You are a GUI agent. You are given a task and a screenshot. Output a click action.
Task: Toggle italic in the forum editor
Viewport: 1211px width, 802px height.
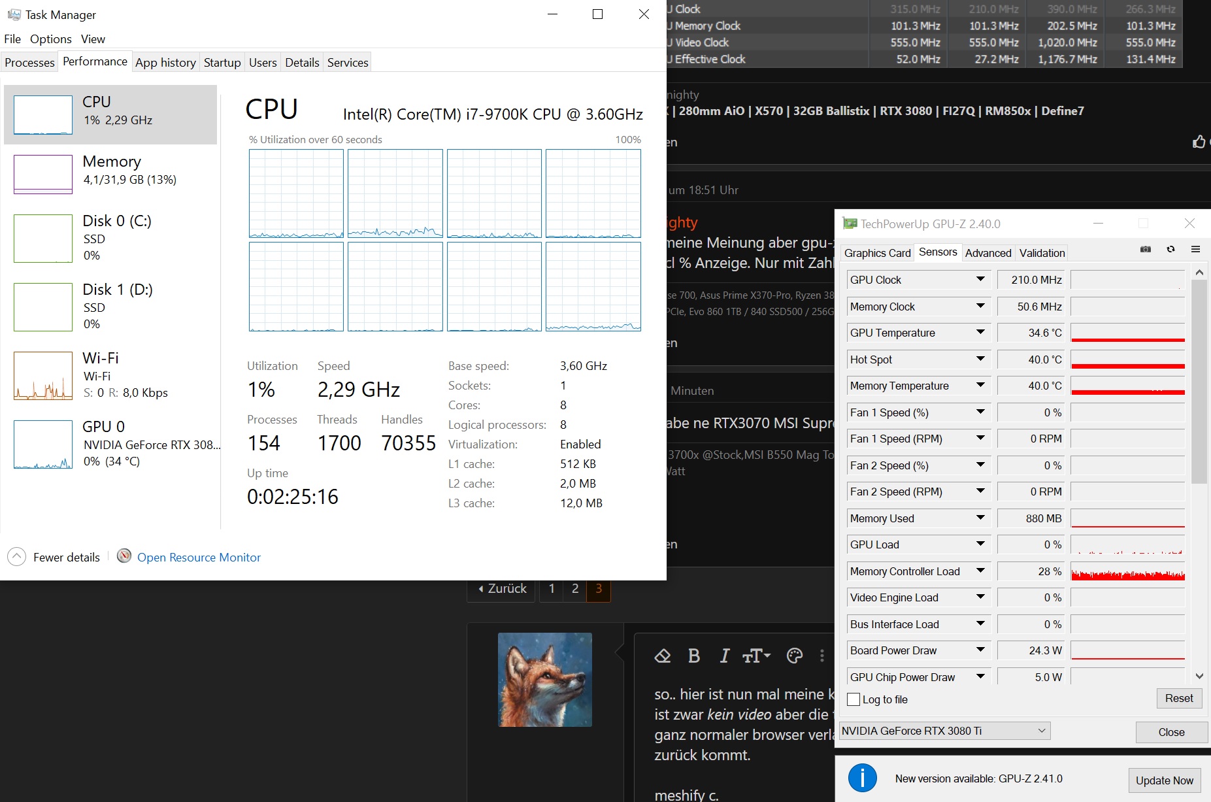724,656
